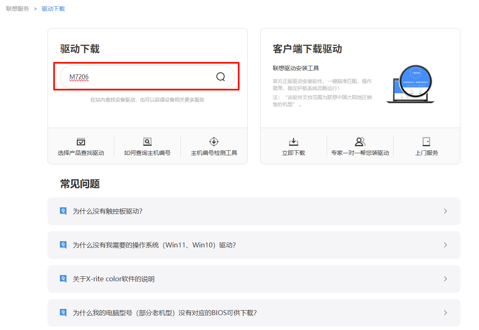Select the 专家一对一帮您装驱动 expert icon
479x330 pixels.
[x=360, y=141]
